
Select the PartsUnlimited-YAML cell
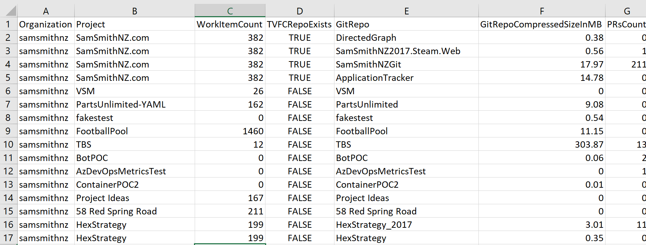(134, 104)
